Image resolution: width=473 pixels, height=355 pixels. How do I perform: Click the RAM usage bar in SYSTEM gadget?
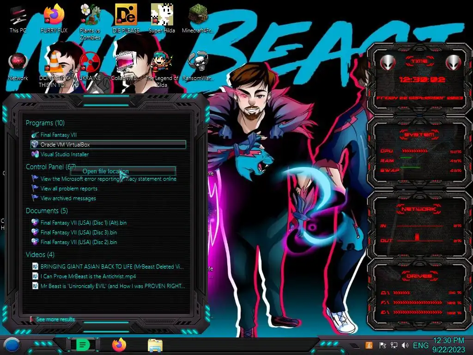[406, 158]
